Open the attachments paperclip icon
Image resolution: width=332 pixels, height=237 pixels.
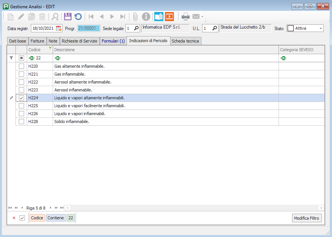136,17
